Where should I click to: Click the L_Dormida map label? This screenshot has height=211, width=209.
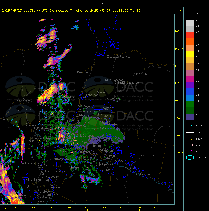pyautogui.click(x=143, y=174)
